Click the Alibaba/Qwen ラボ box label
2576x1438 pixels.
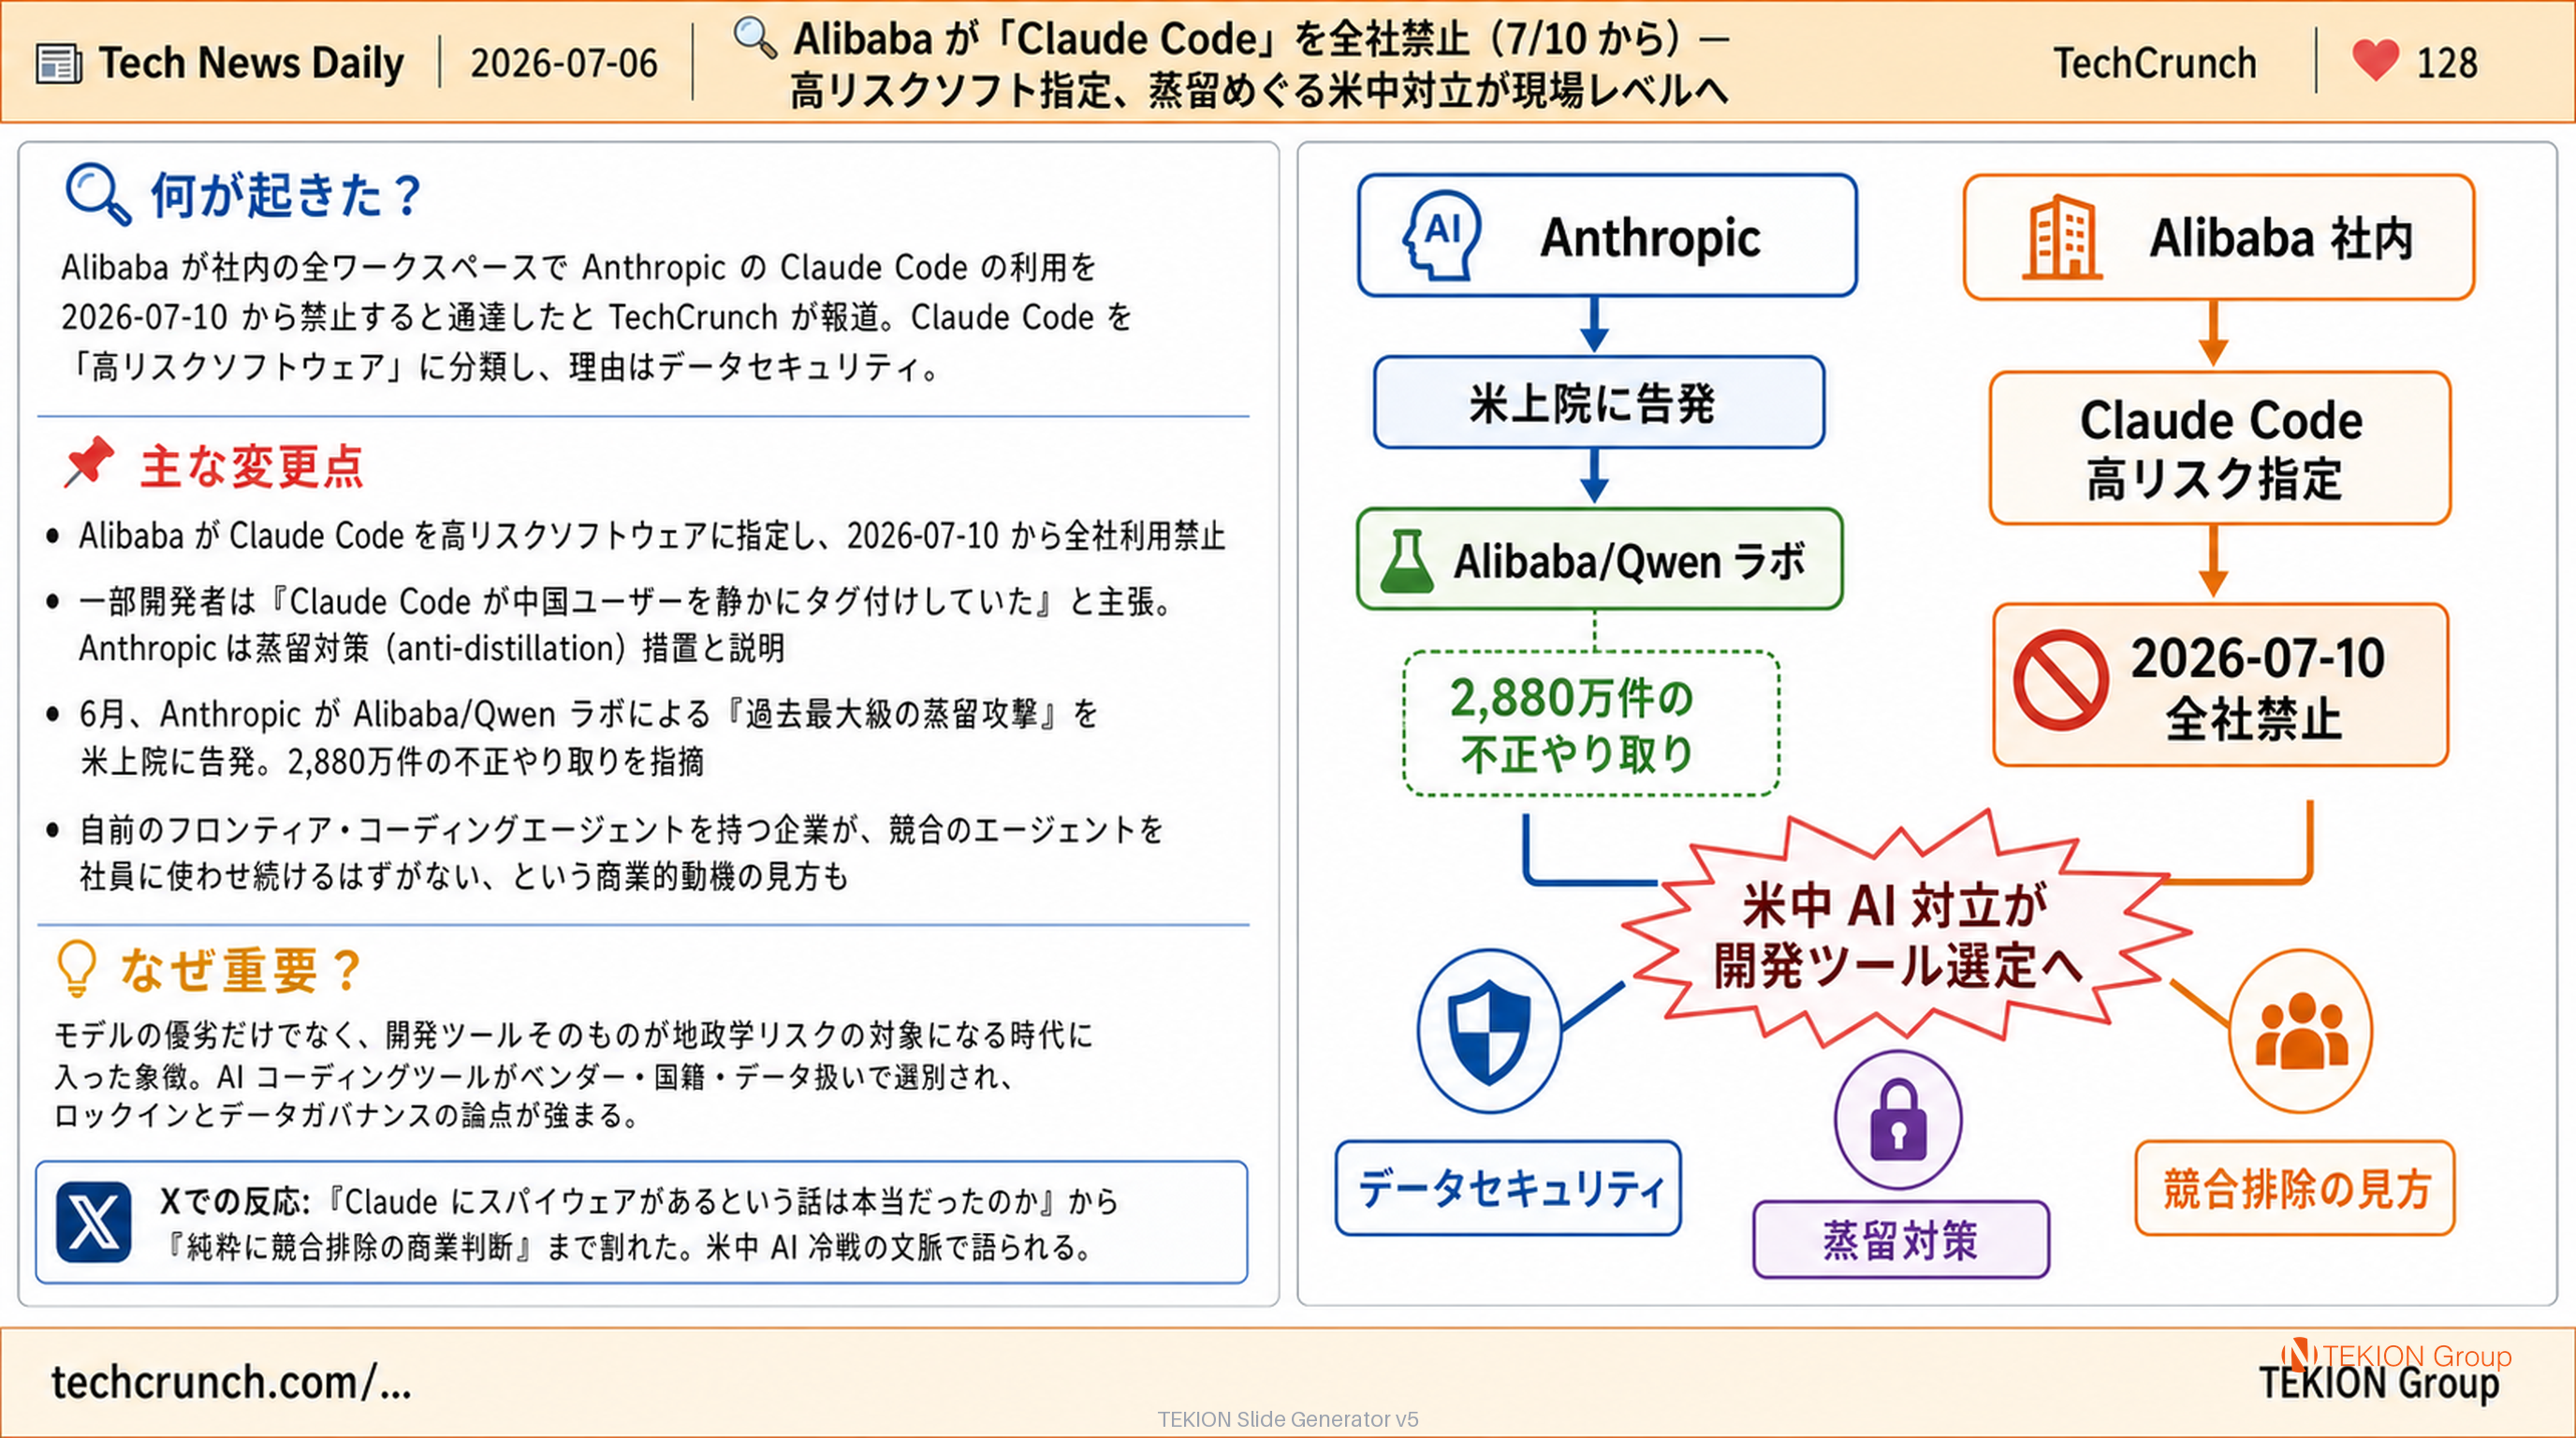point(1629,561)
